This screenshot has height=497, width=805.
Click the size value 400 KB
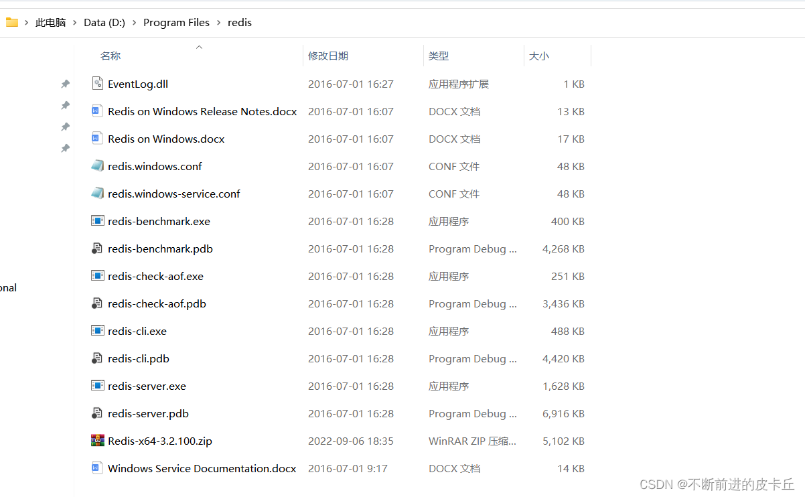[x=568, y=221]
